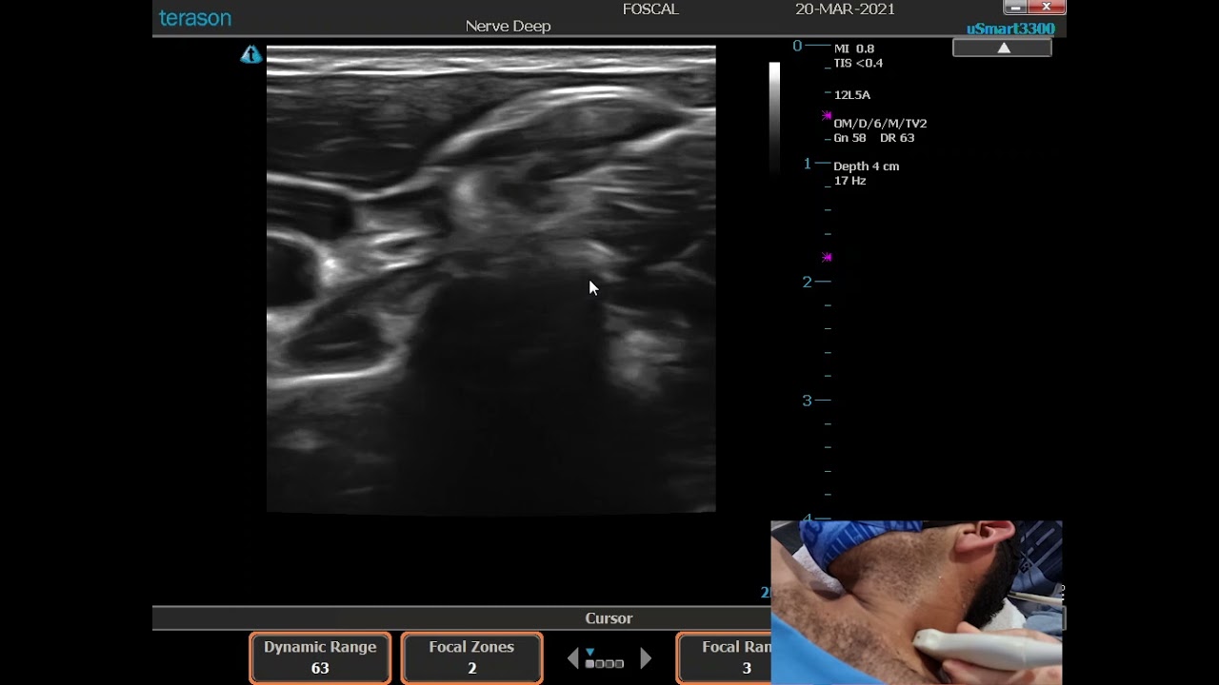
Task: Click the 'Gn 58' gain readout
Action: point(850,138)
